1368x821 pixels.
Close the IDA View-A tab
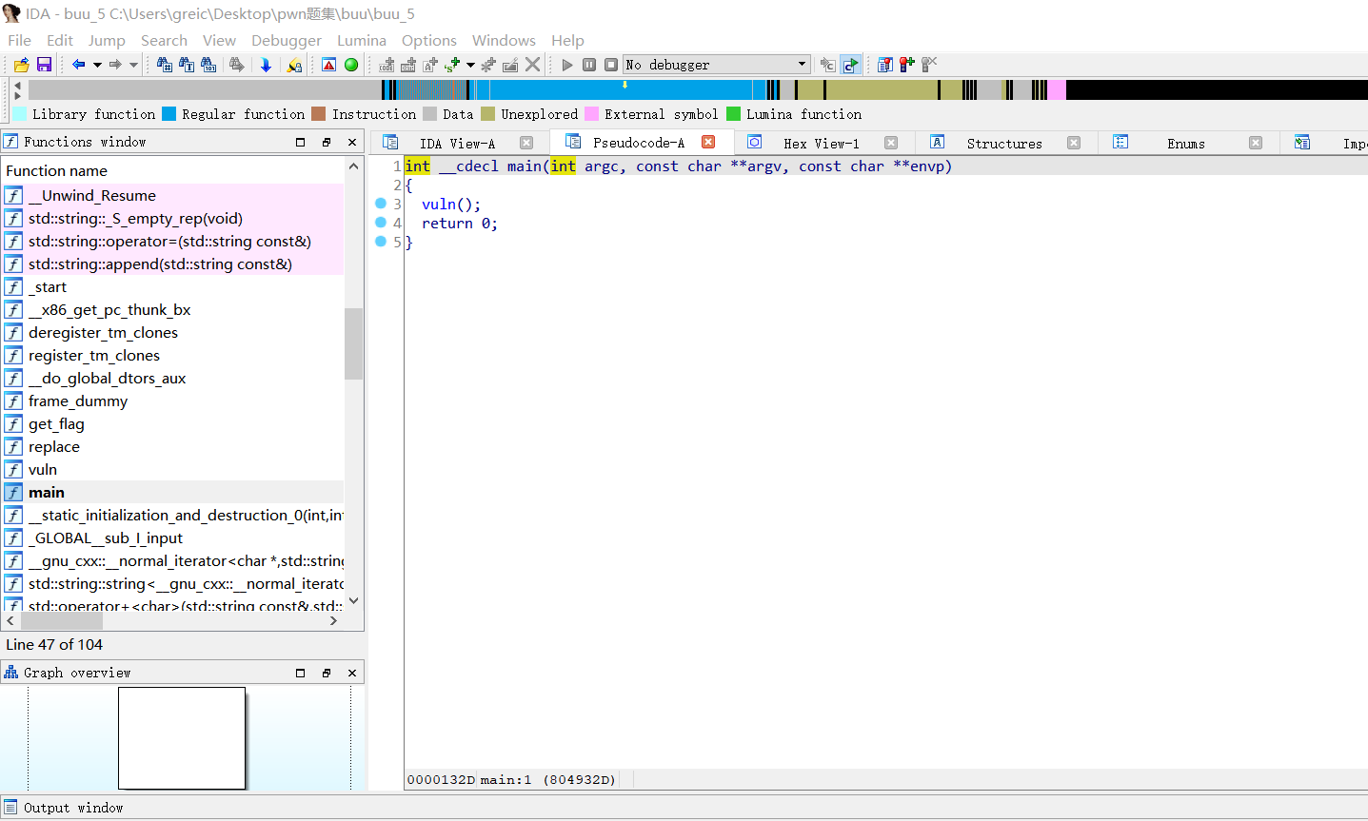tap(526, 143)
